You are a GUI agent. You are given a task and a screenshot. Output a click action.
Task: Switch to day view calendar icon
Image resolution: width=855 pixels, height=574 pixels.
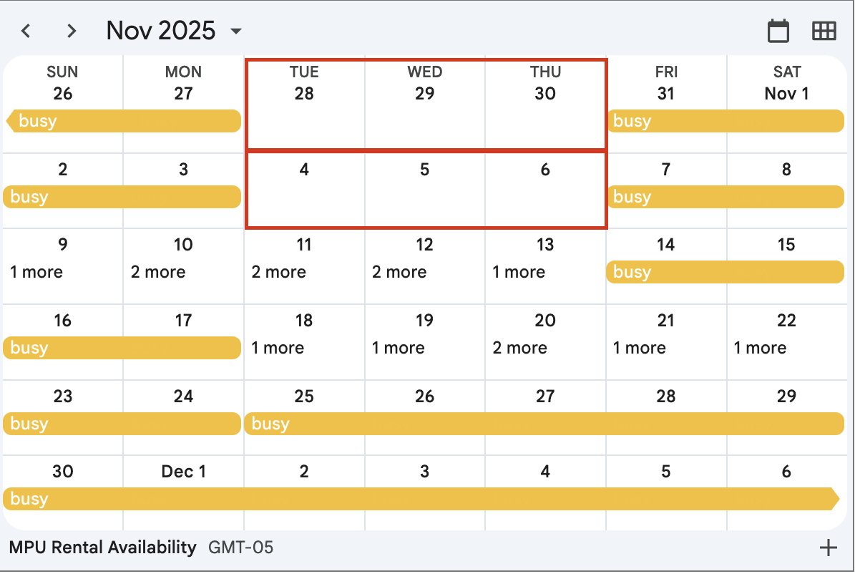point(778,31)
